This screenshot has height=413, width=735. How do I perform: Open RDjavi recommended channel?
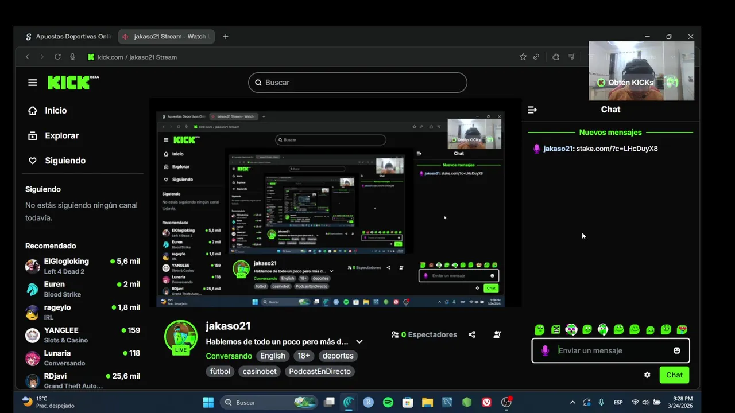(x=83, y=381)
